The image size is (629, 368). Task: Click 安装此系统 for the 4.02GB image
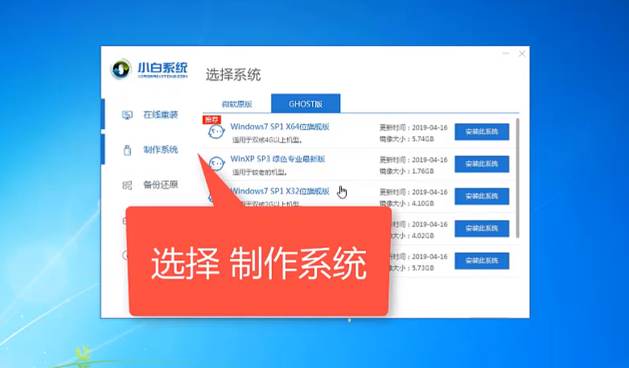pyautogui.click(x=482, y=229)
